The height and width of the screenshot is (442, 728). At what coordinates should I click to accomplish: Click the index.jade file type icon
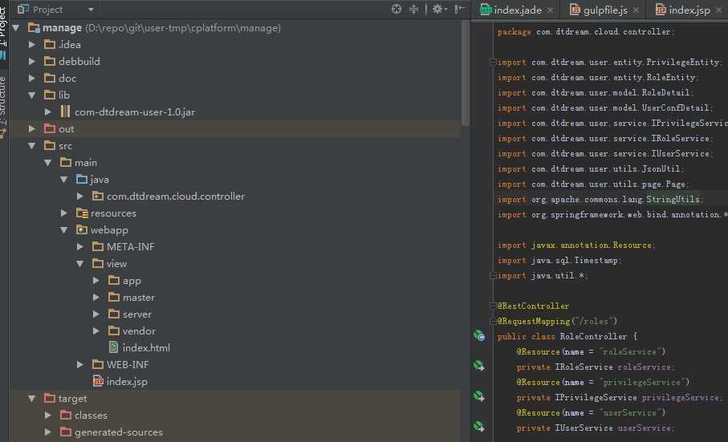point(486,10)
